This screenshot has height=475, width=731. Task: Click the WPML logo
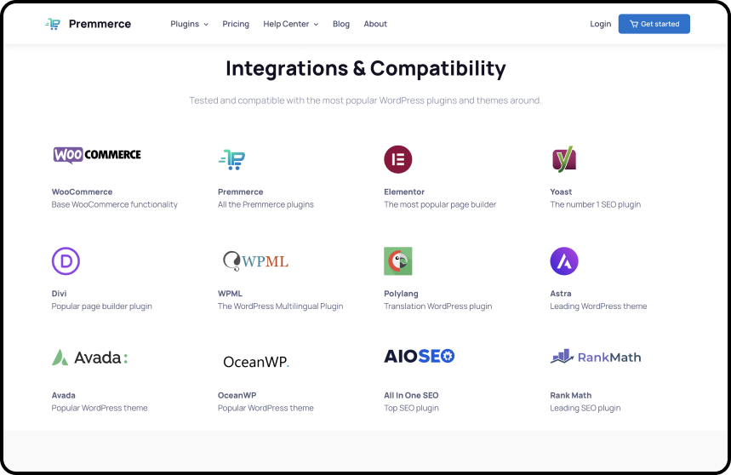click(x=255, y=261)
